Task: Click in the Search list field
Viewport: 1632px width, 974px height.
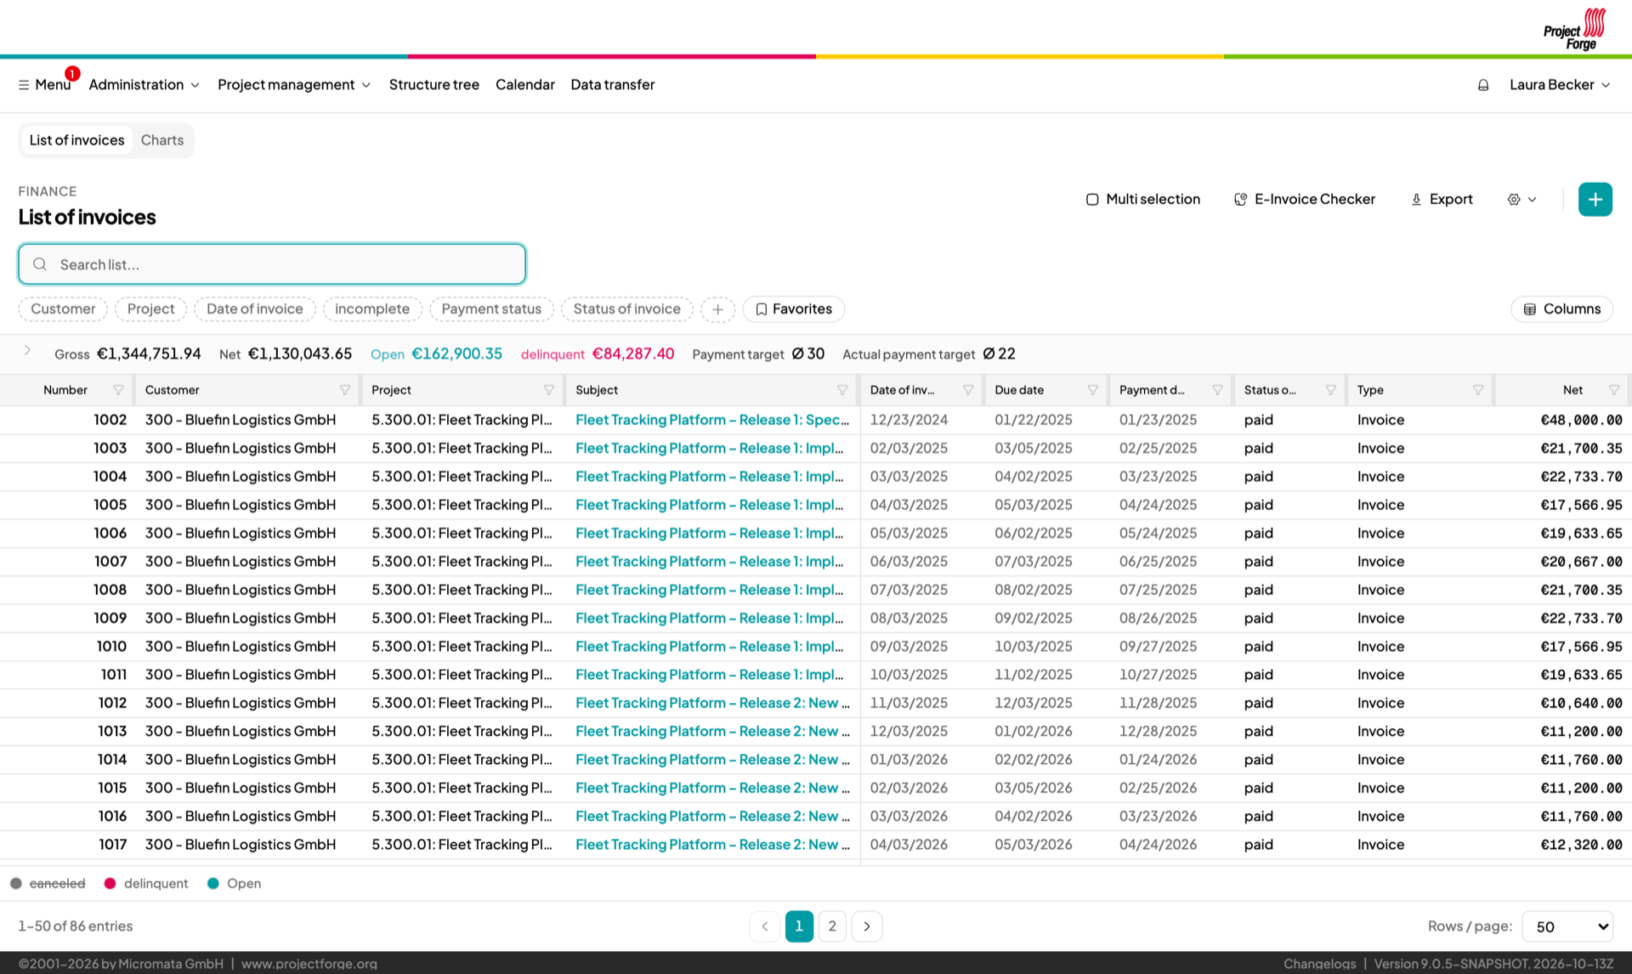Action: coord(272,264)
